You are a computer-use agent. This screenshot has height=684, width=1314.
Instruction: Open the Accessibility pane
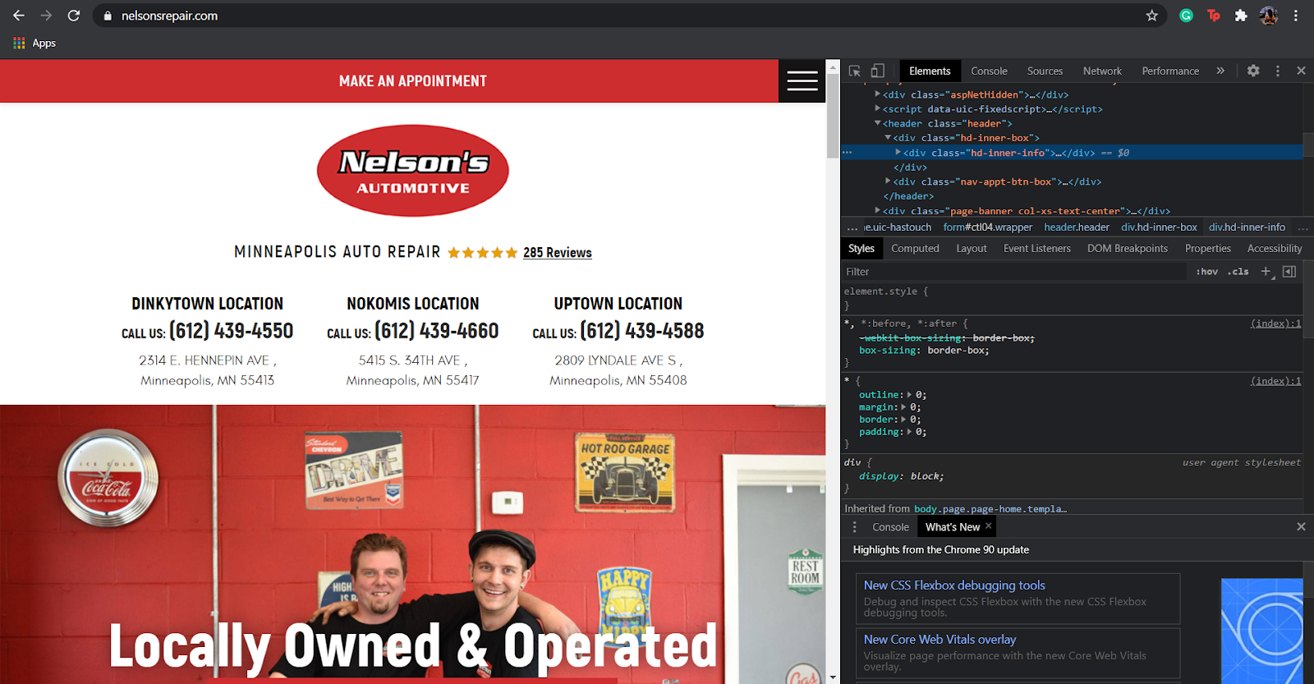coord(1275,248)
